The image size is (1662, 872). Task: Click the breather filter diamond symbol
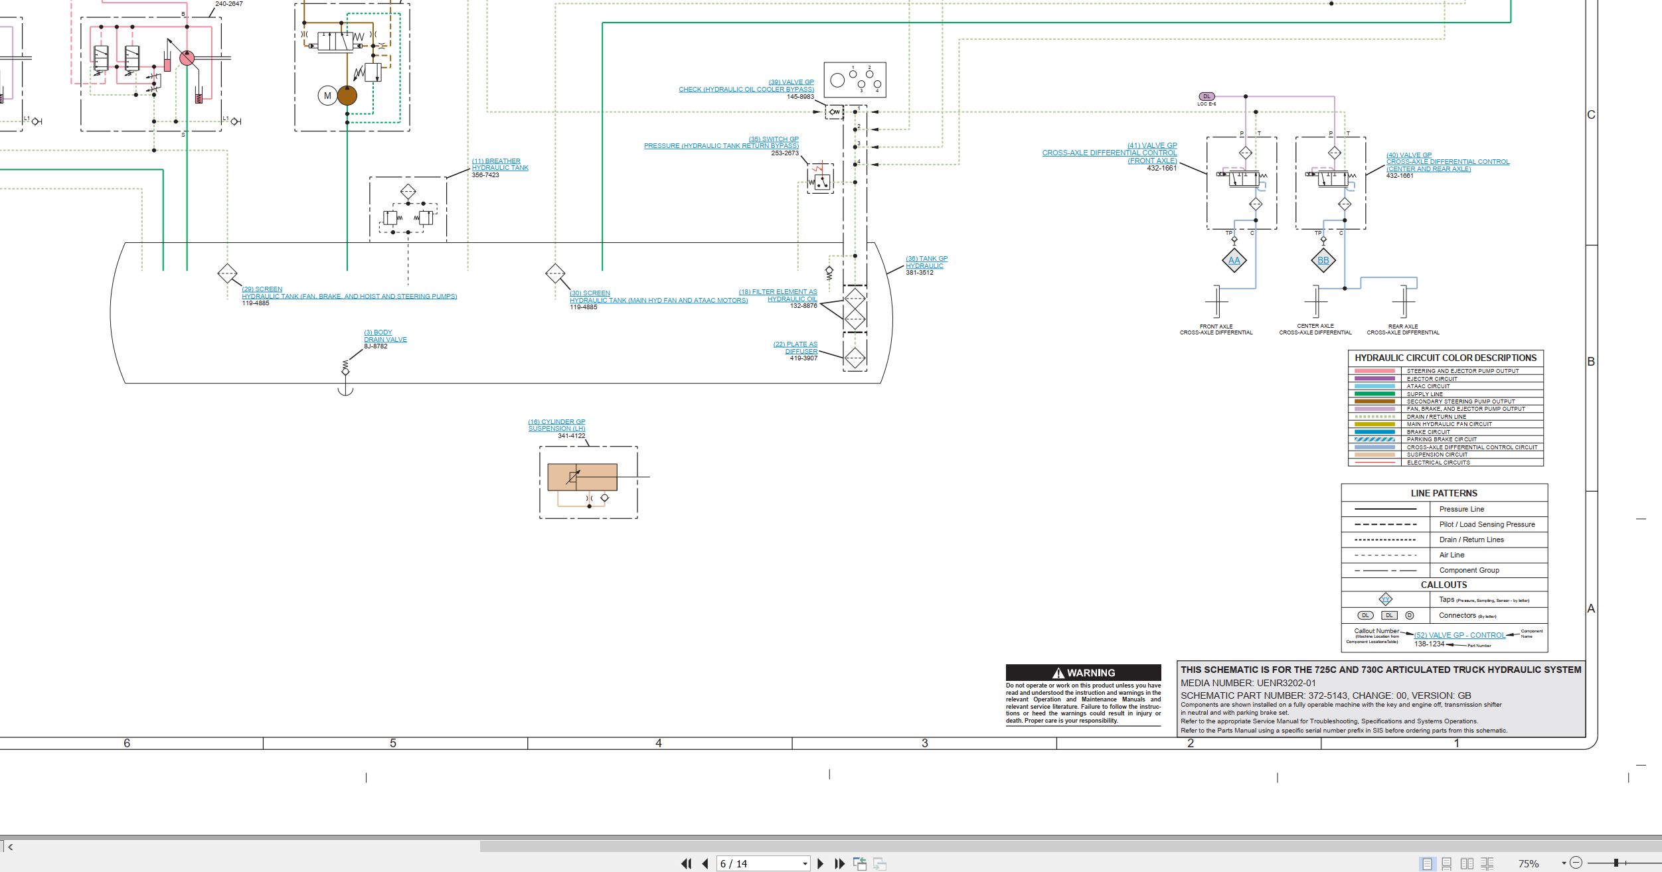coord(408,192)
